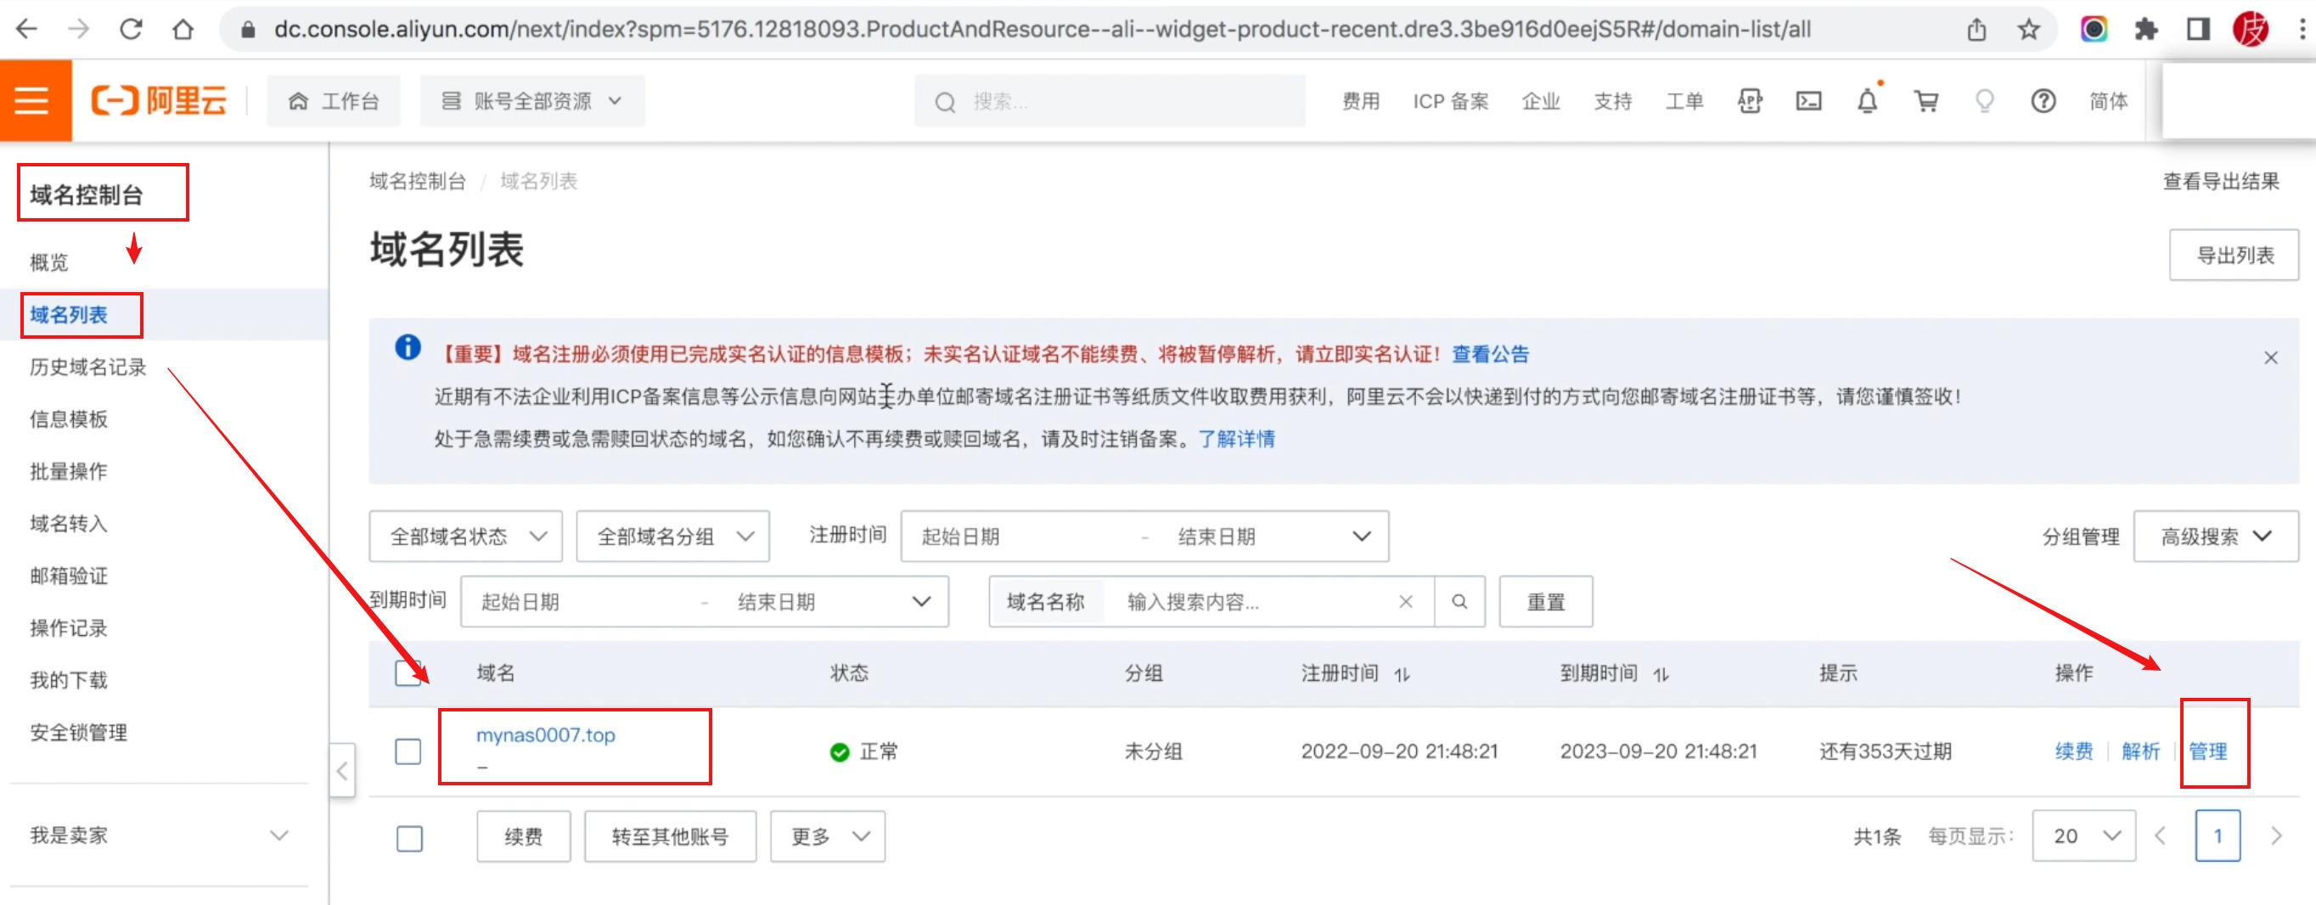Open the hamburger product menu icon
Image resolution: width=2316 pixels, height=905 pixels.
tap(32, 100)
